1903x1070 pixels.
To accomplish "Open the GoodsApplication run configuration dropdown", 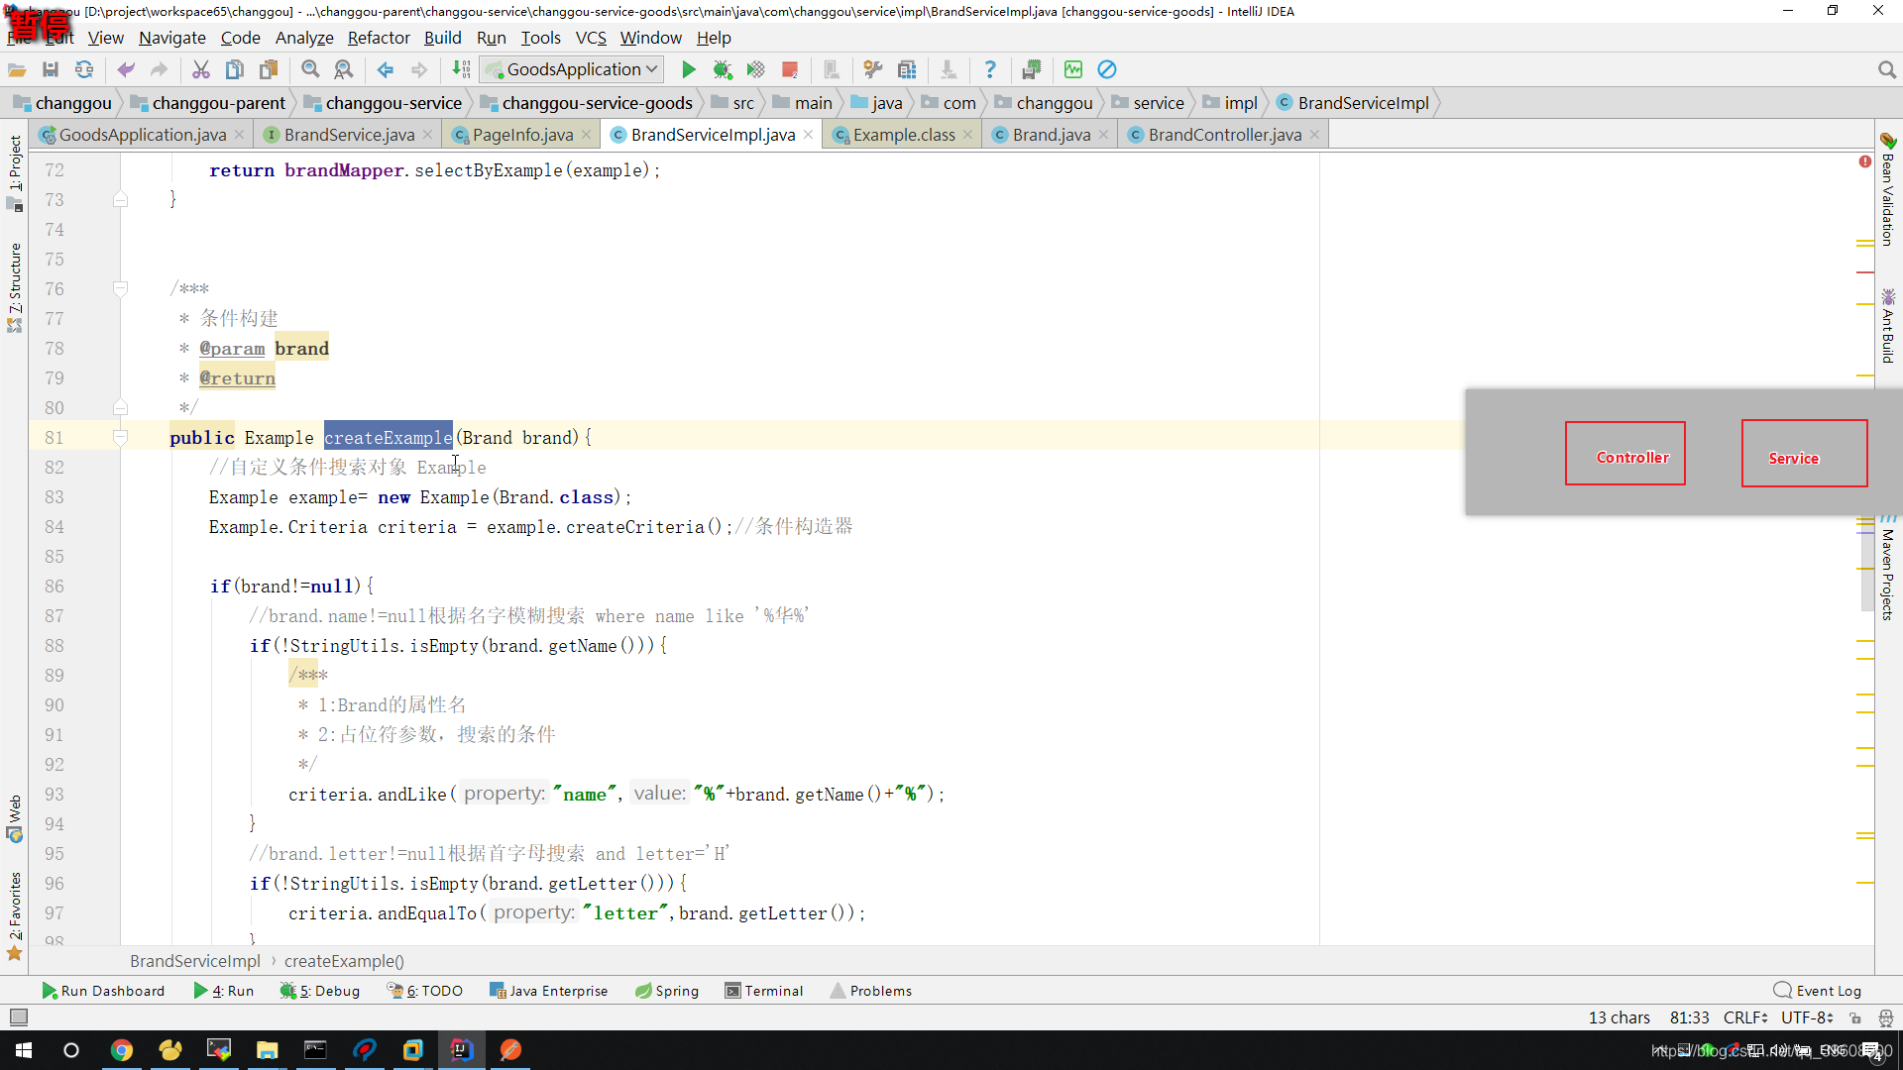I will (x=572, y=69).
